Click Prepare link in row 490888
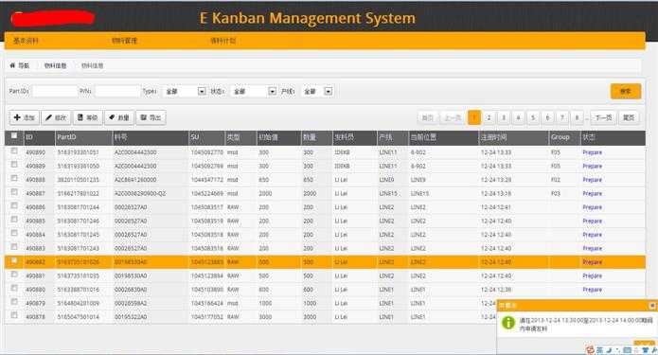This screenshot has height=355, width=658. [592, 180]
